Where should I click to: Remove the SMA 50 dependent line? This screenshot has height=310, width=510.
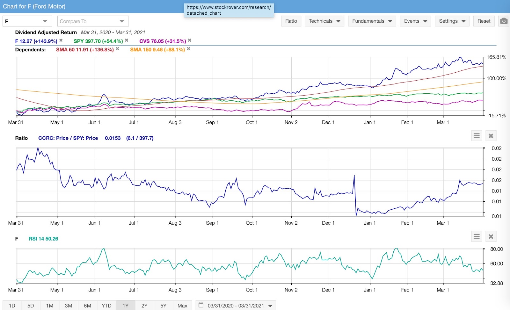(117, 49)
